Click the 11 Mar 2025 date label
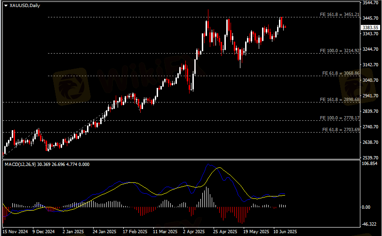This screenshot has height=236, width=382. 165,232
